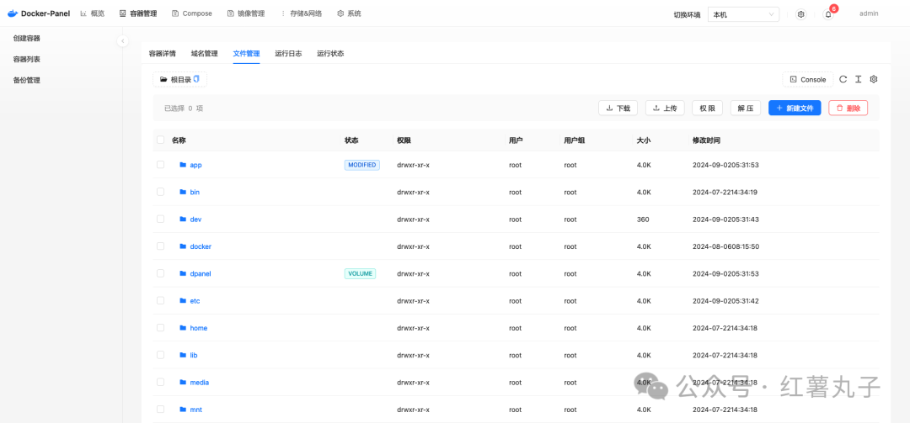The width and height of the screenshot is (910, 423).
Task: Click the dpanel folder icon
Action: coord(183,273)
